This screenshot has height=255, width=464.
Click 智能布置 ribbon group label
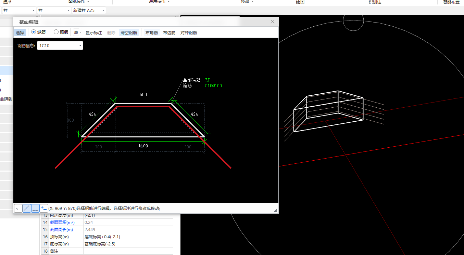pos(451,2)
